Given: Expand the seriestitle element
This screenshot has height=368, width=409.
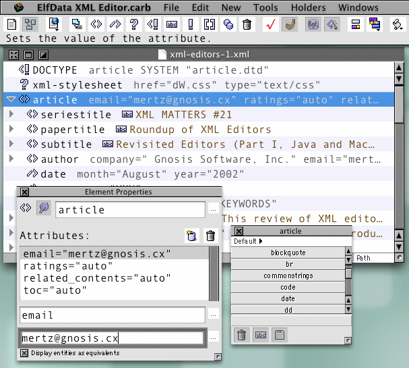Looking at the screenshot, I should click(x=11, y=114).
